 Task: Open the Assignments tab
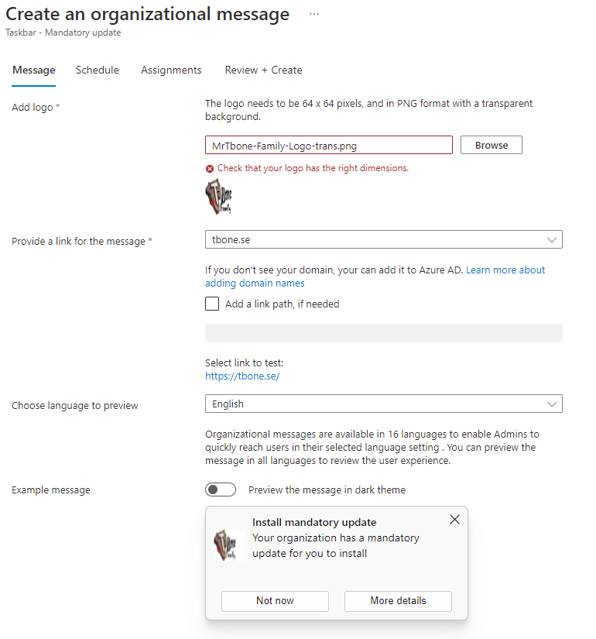171,70
